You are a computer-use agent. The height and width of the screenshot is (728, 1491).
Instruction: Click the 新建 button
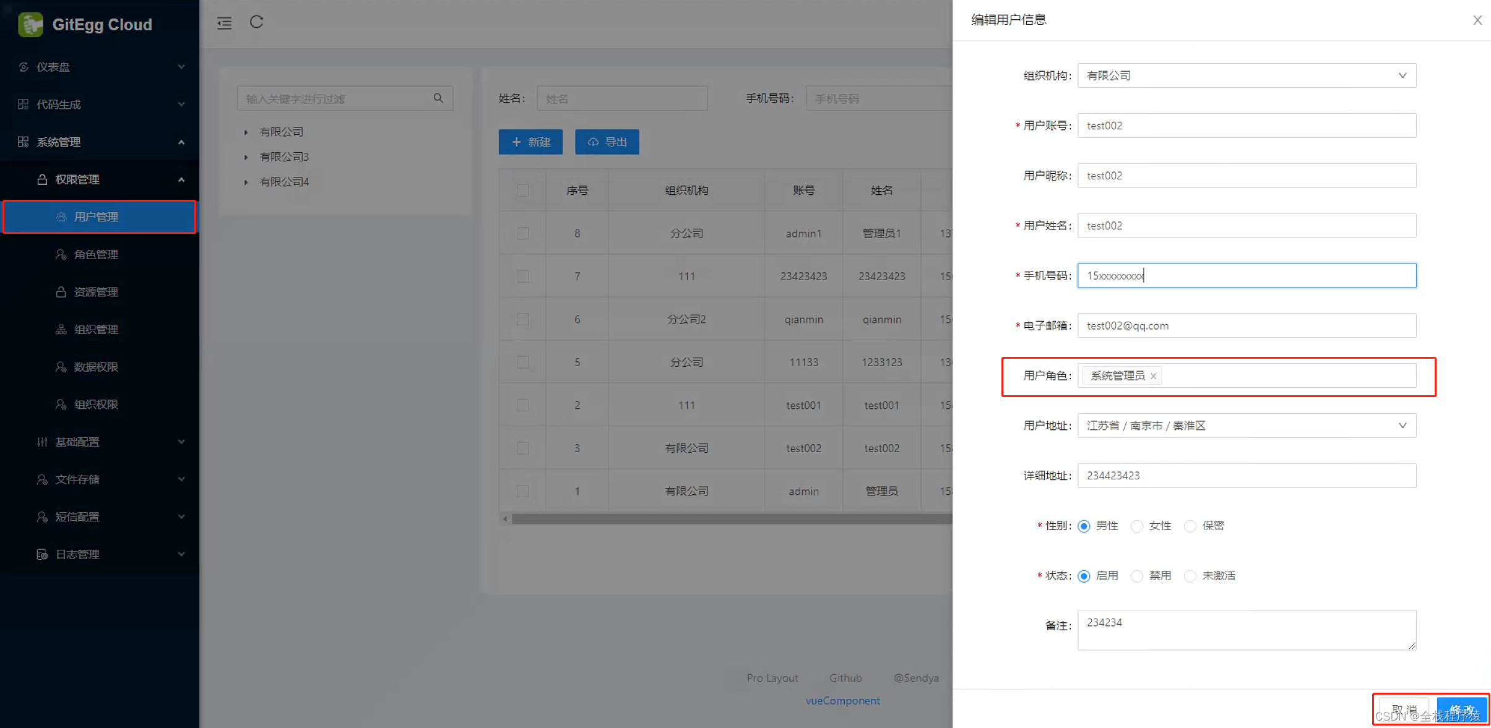coord(530,142)
